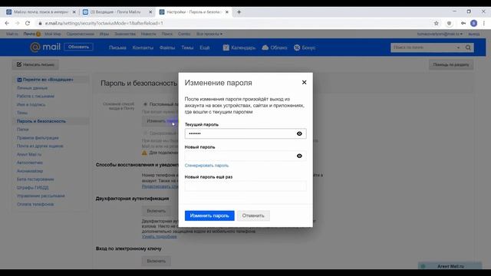Open Правила фильтрации settings
Image resolution: width=491 pixels, height=276 pixels.
click(38, 138)
